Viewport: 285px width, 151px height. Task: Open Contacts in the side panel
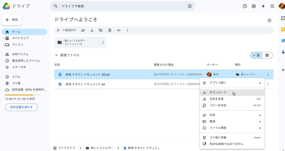click(x=283, y=52)
